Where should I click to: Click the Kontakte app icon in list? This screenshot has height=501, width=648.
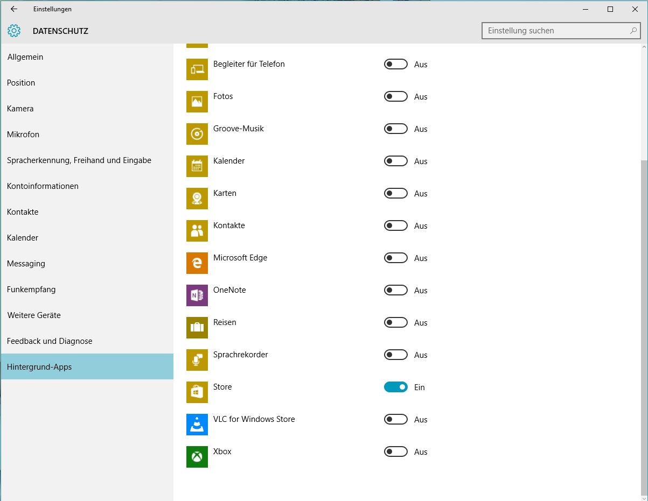pyautogui.click(x=197, y=231)
